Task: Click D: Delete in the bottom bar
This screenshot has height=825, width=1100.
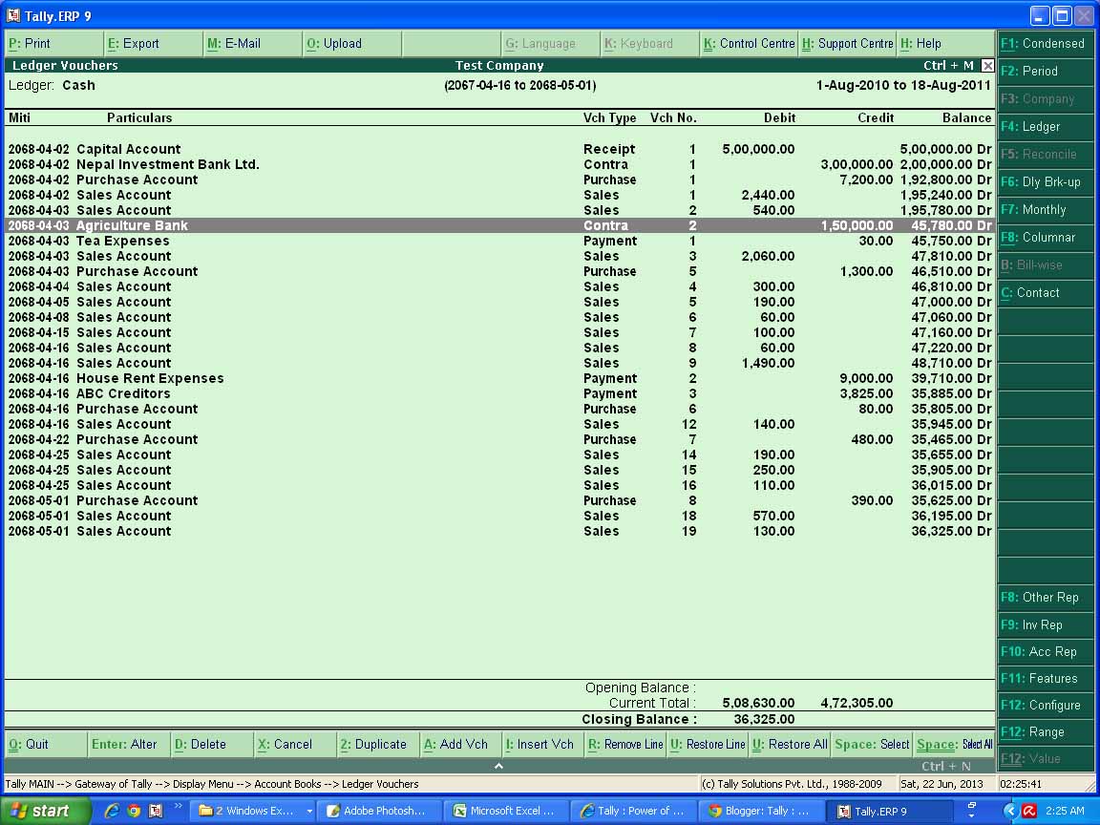Action: click(212, 745)
